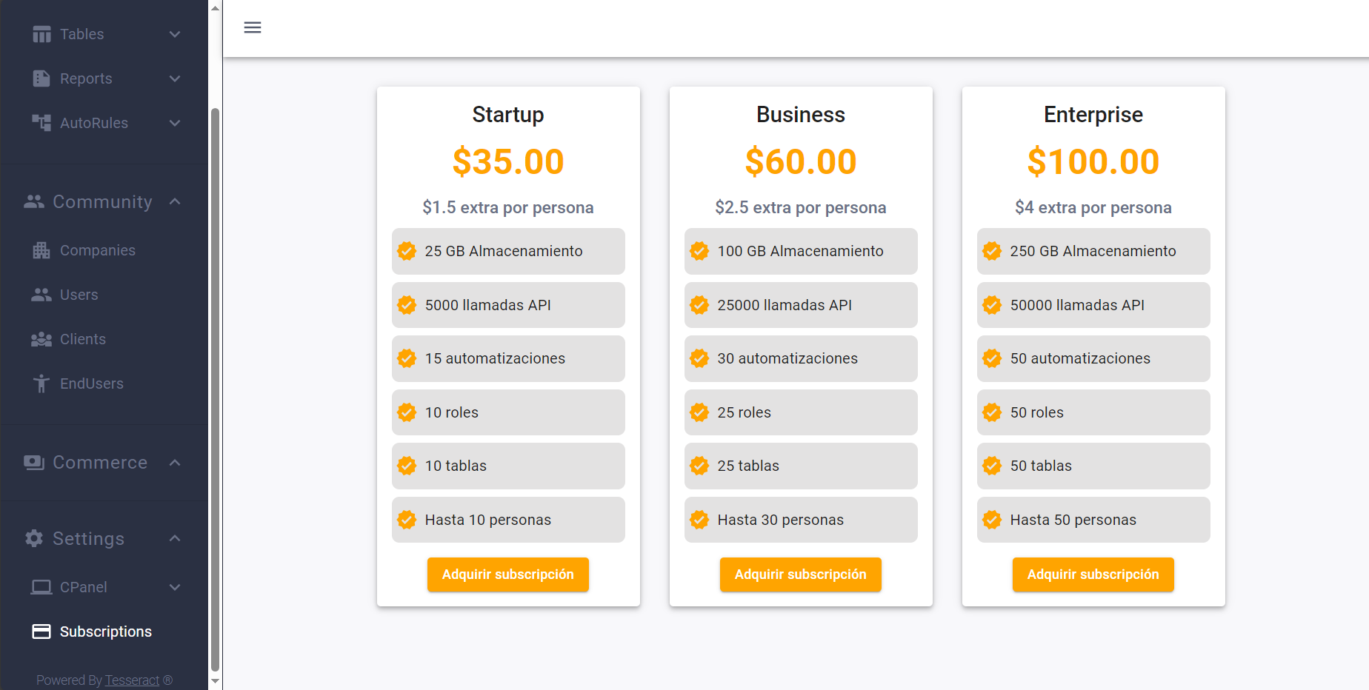Expand the Tables dropdown chevron
1369x690 pixels.
[175, 34]
